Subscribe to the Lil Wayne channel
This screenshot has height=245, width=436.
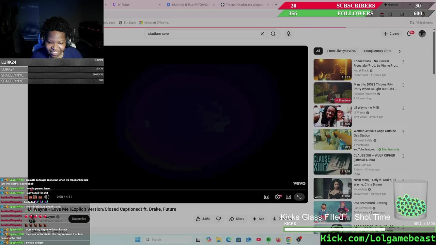(x=79, y=219)
